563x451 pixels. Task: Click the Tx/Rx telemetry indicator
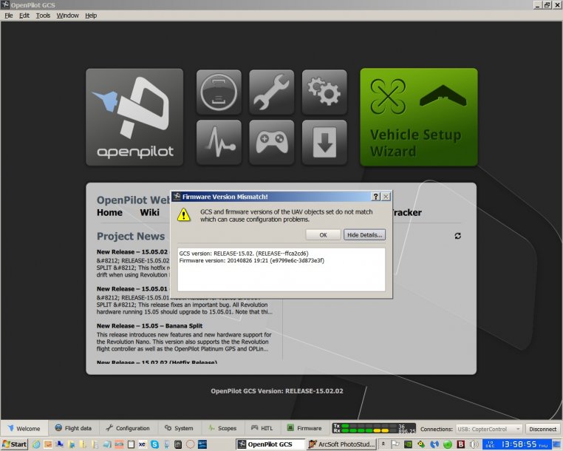click(x=374, y=428)
